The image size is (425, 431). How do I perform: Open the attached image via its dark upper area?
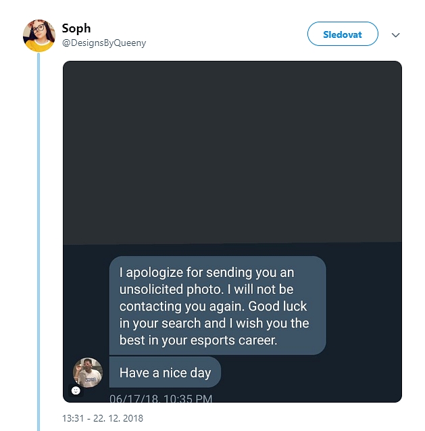tap(232, 149)
